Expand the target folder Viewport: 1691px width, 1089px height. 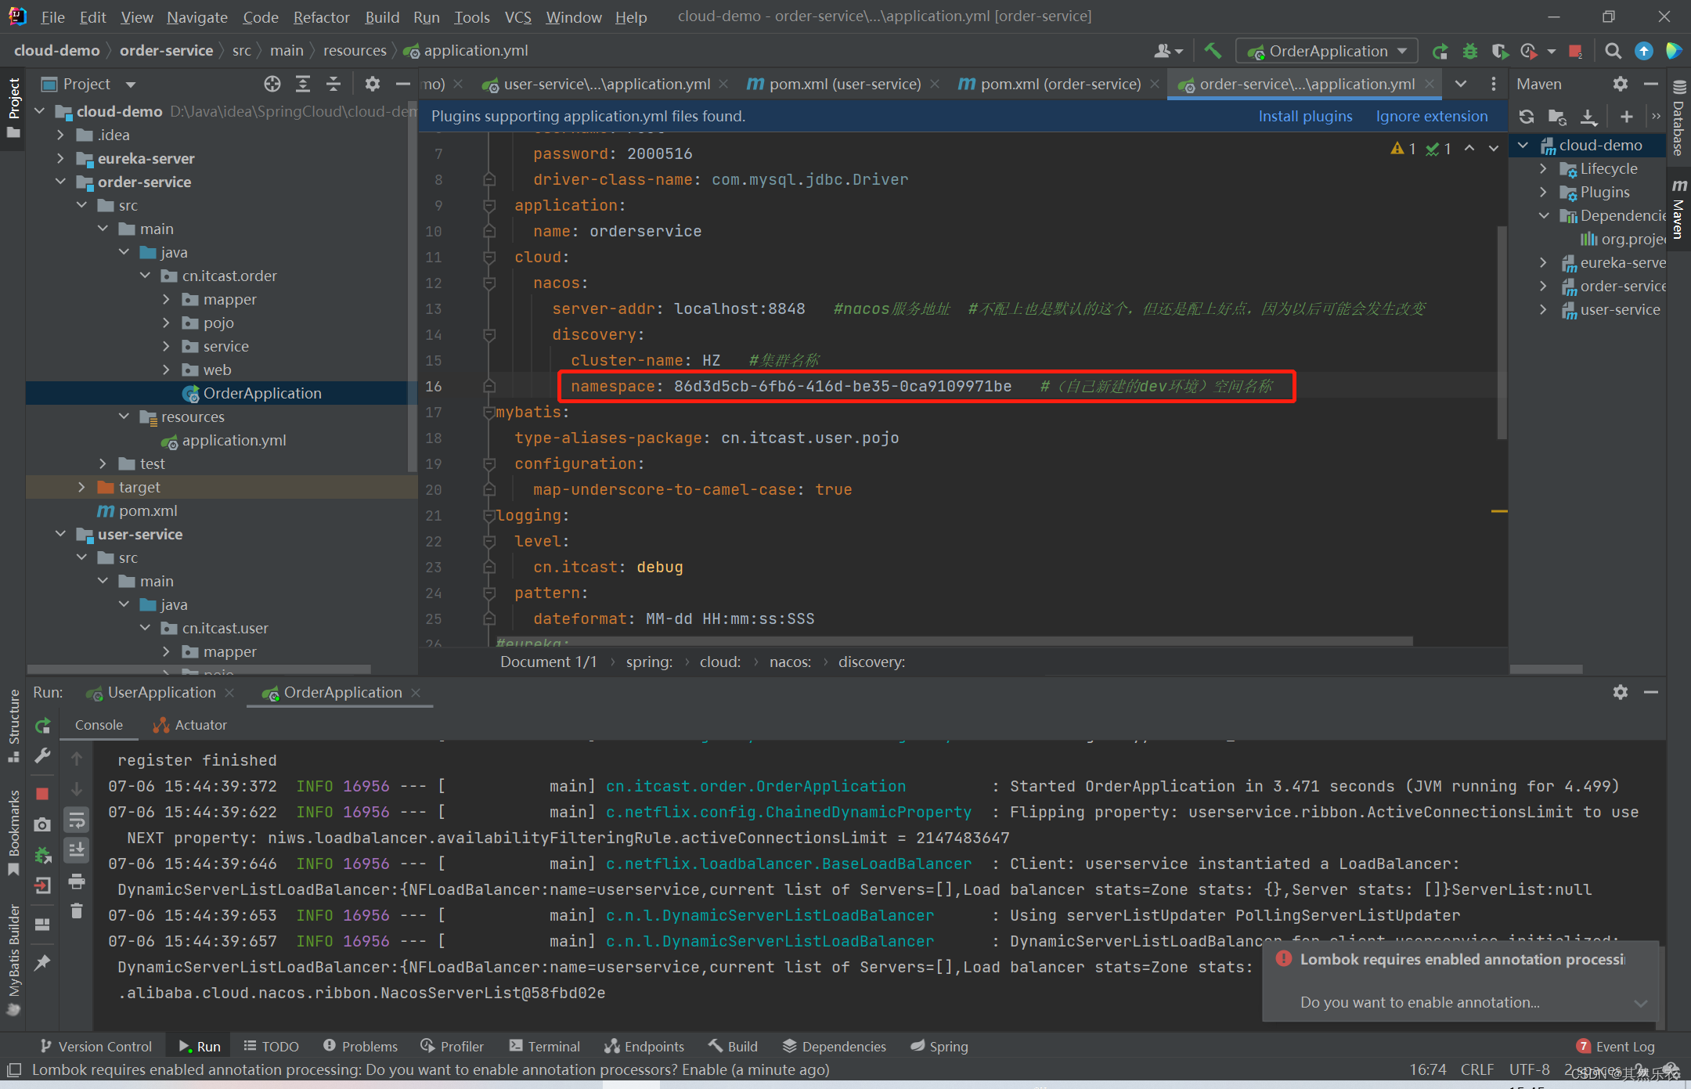tap(82, 487)
